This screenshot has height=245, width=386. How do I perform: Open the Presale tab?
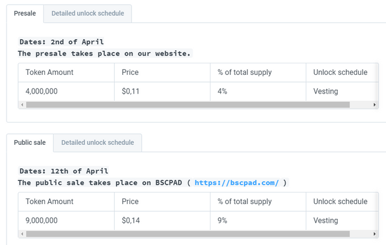click(x=25, y=13)
